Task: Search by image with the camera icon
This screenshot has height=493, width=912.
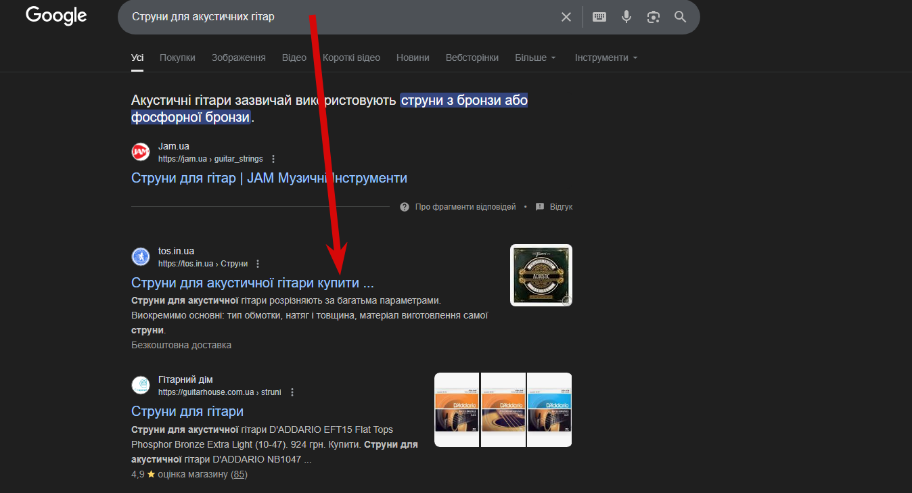Action: point(654,17)
